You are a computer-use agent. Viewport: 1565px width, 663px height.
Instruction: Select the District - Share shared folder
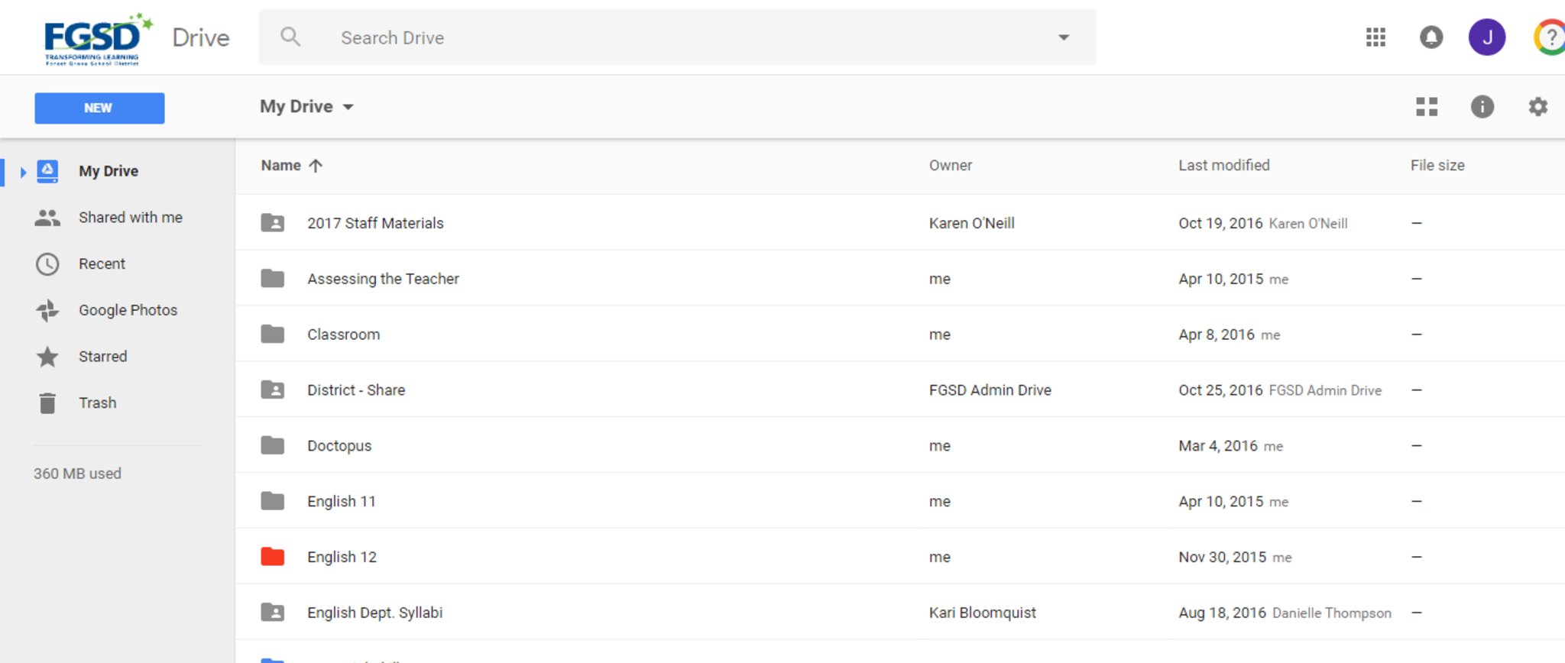tap(356, 390)
